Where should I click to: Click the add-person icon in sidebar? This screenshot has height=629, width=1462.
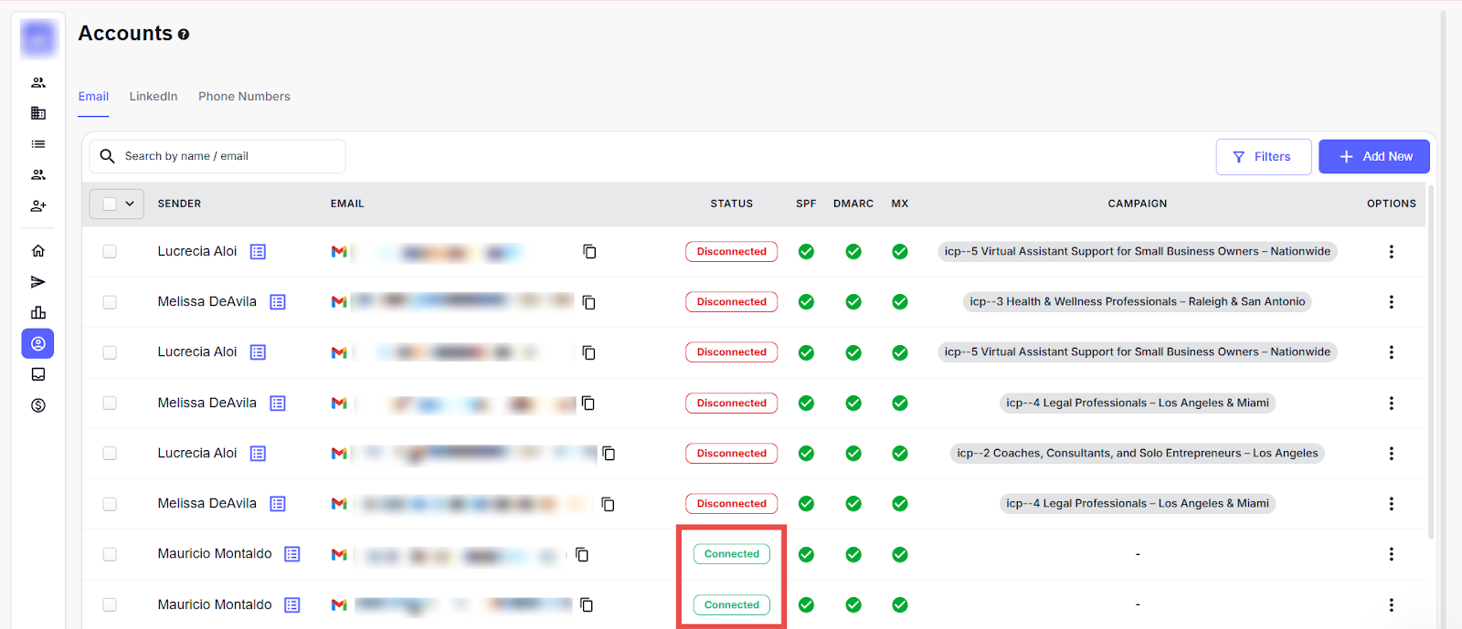[x=38, y=206]
